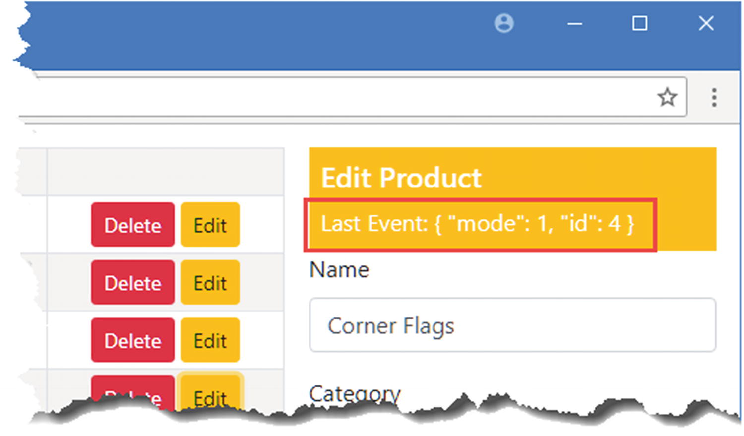The width and height of the screenshot is (744, 436).
Task: Select the Last Event message text
Action: 477,224
